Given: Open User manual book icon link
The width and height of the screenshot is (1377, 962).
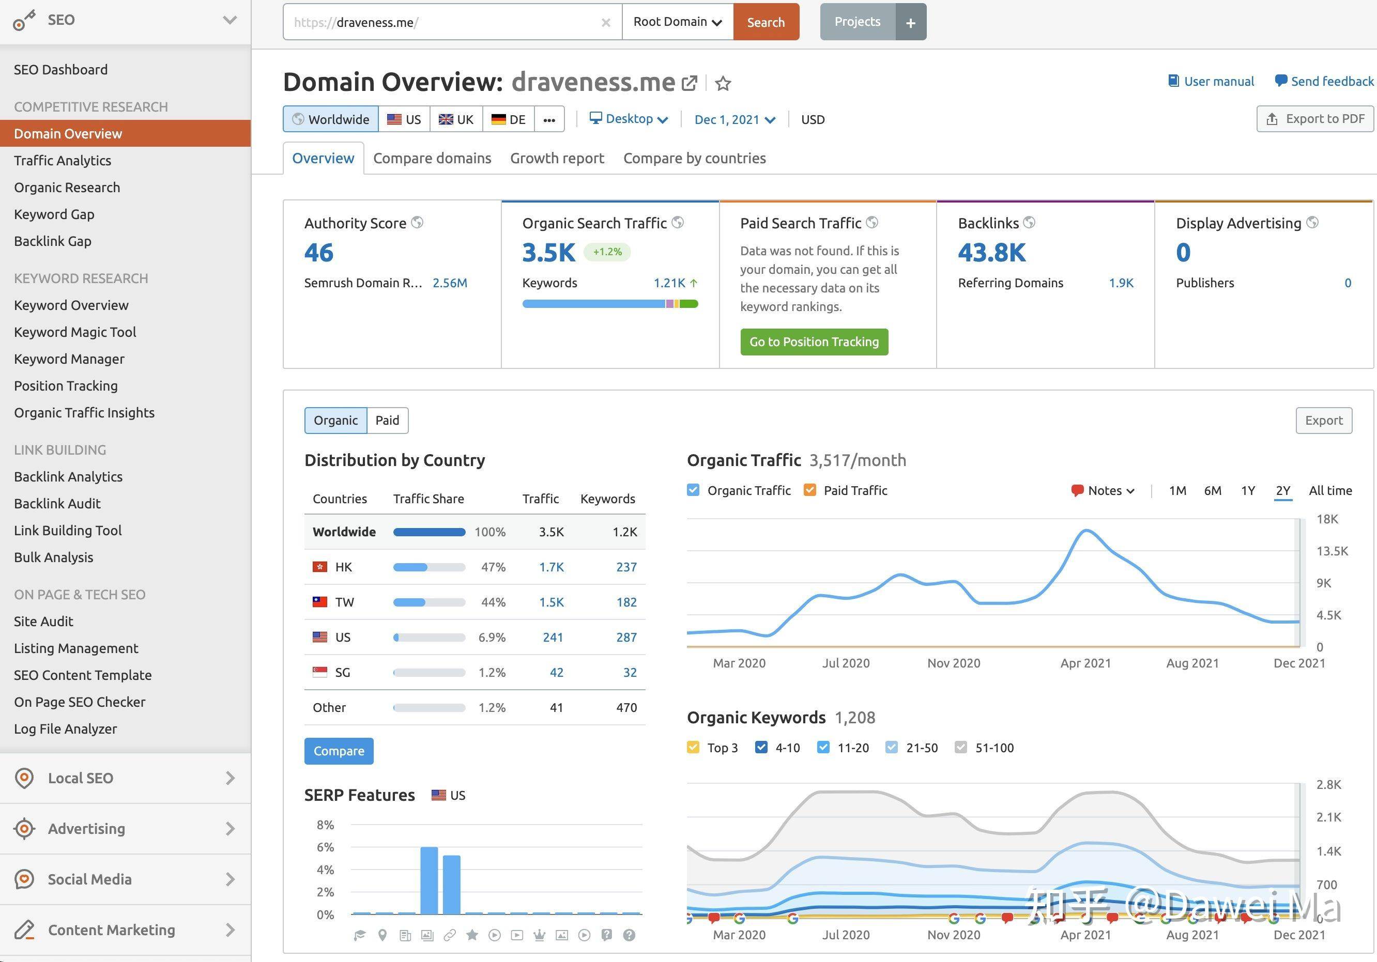Looking at the screenshot, I should click(x=1174, y=81).
